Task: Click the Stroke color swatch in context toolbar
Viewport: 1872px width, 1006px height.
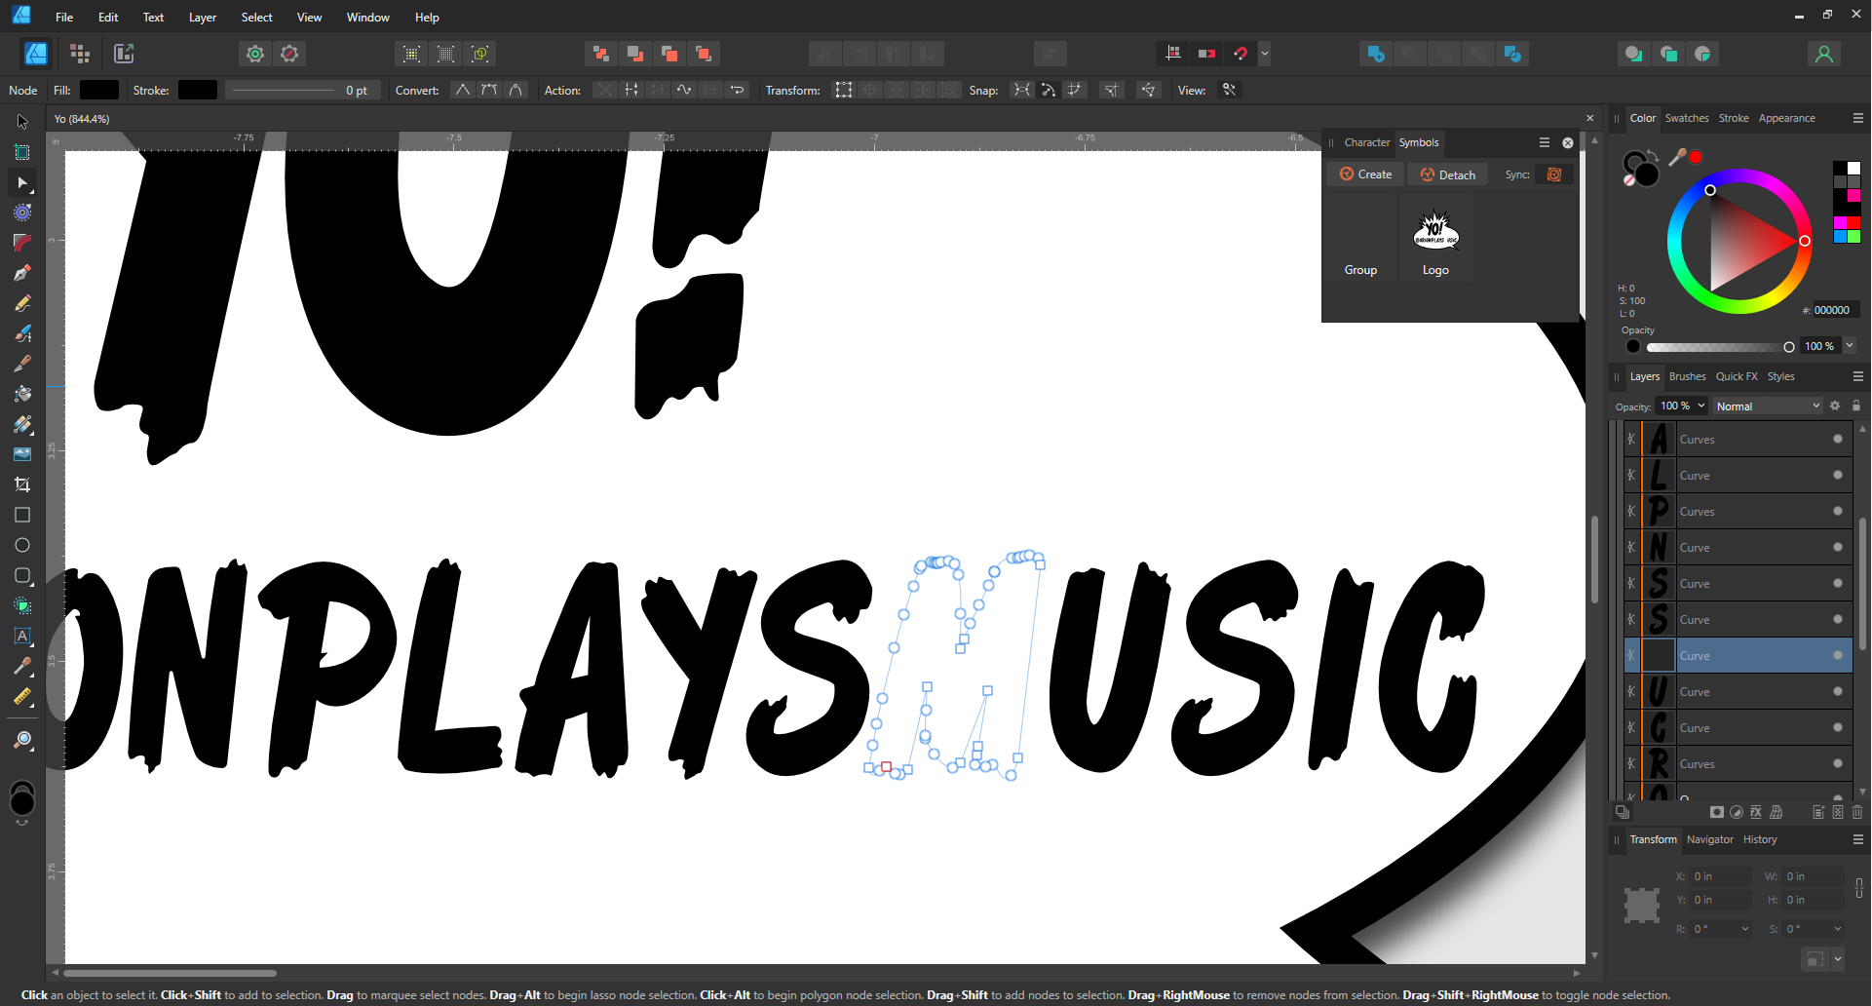Action: pyautogui.click(x=197, y=90)
